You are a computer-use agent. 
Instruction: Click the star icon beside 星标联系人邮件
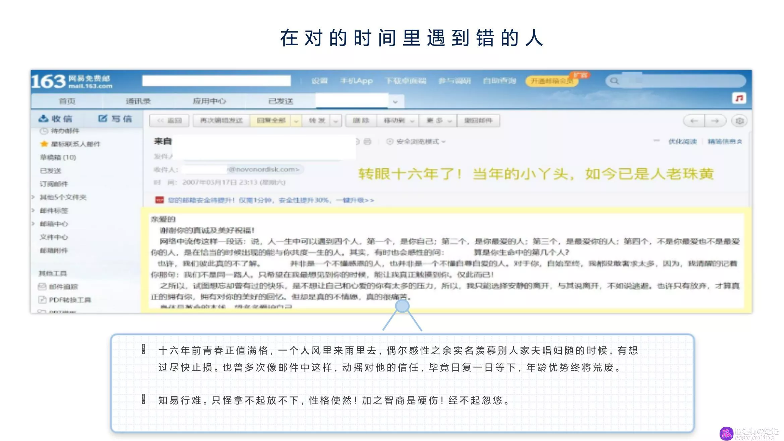coord(44,144)
